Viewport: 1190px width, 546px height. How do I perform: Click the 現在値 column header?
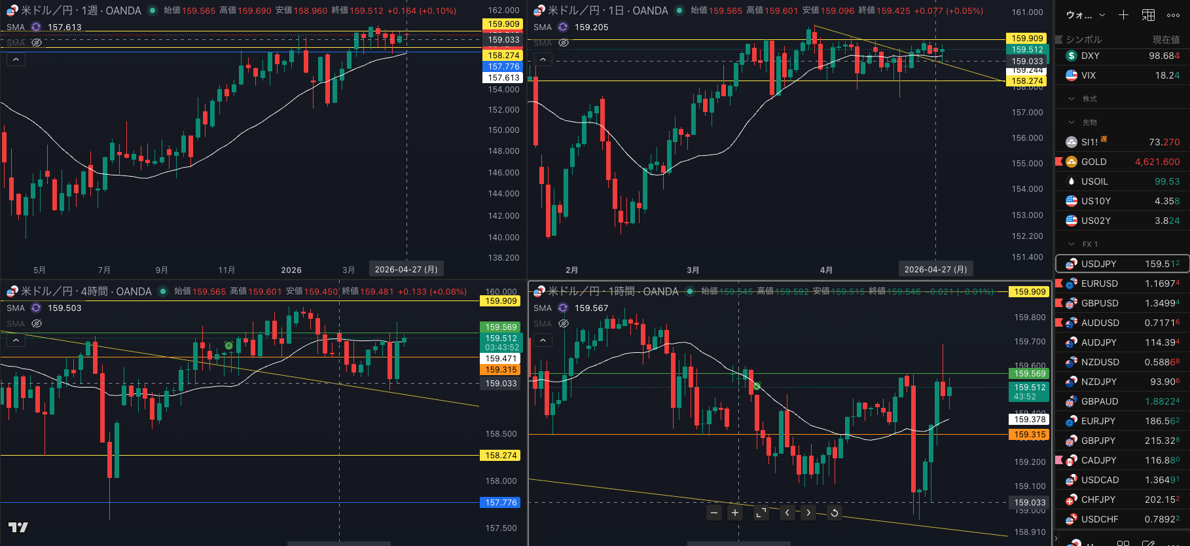click(1166, 39)
